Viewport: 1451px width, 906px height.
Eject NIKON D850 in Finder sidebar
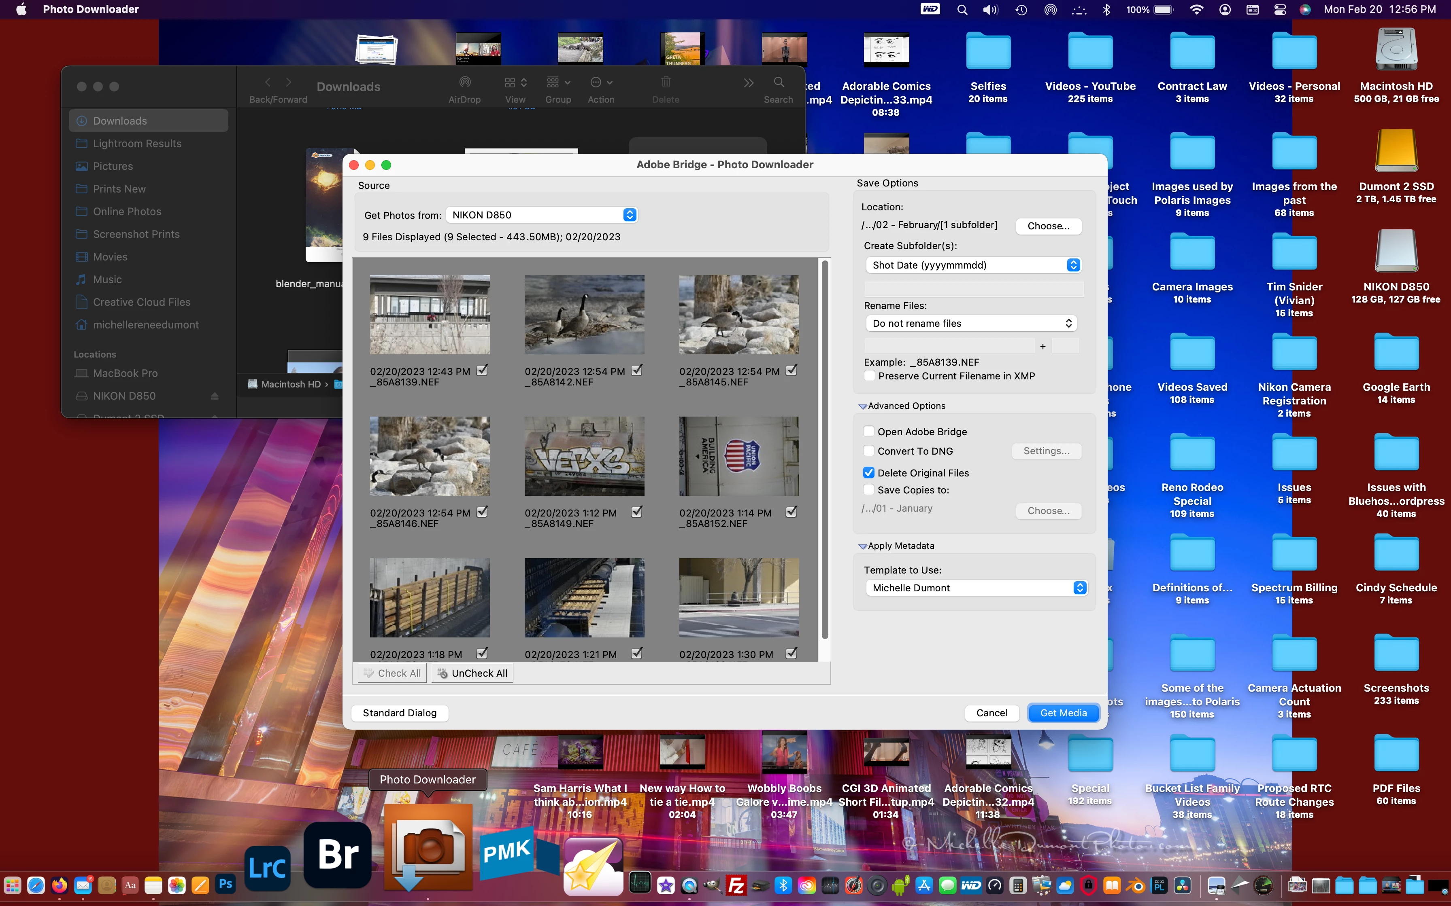[x=215, y=396]
